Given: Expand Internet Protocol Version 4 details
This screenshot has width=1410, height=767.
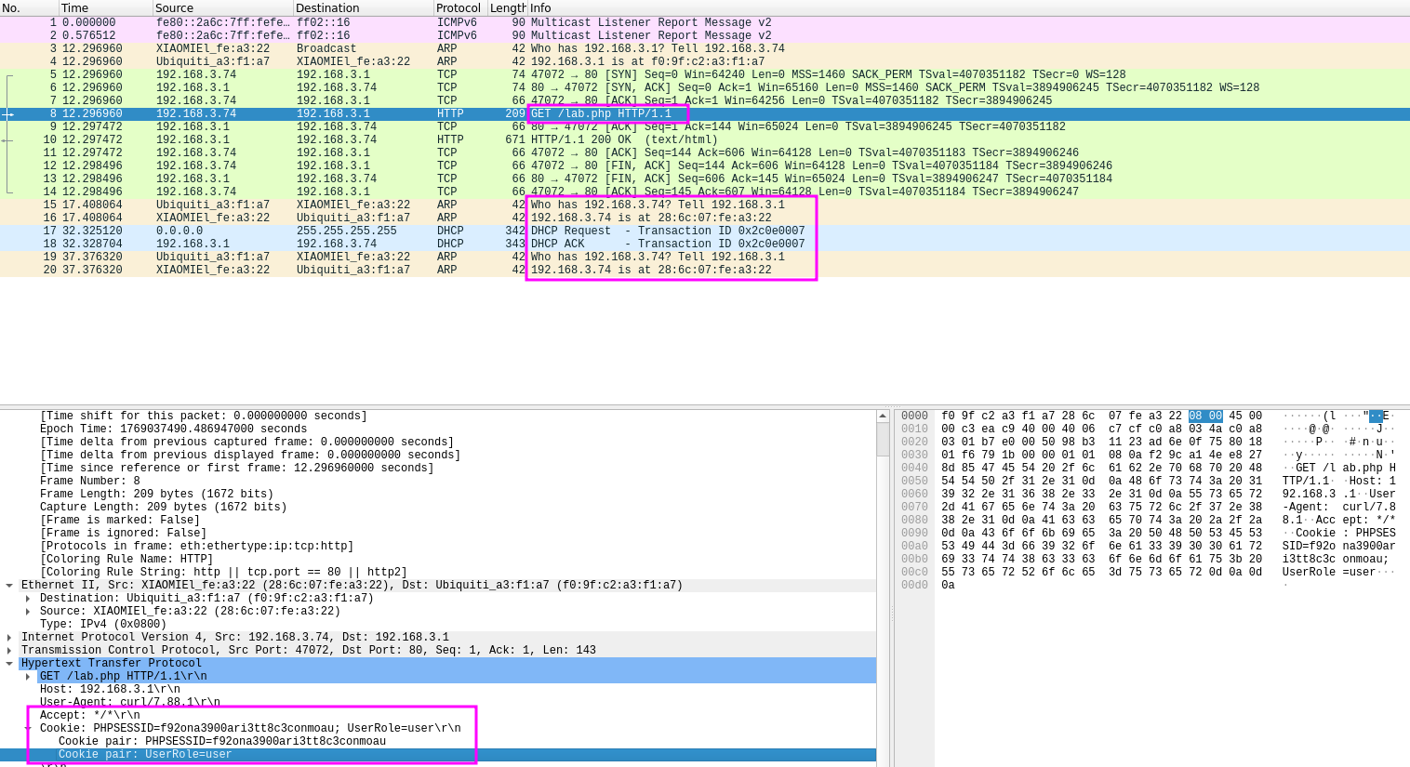Looking at the screenshot, I should click(9, 638).
